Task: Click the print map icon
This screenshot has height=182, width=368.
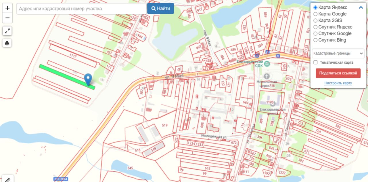Action: (7, 43)
